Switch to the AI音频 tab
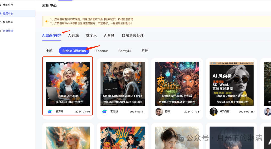Viewport: 271px width, 149px height. tap(109, 35)
